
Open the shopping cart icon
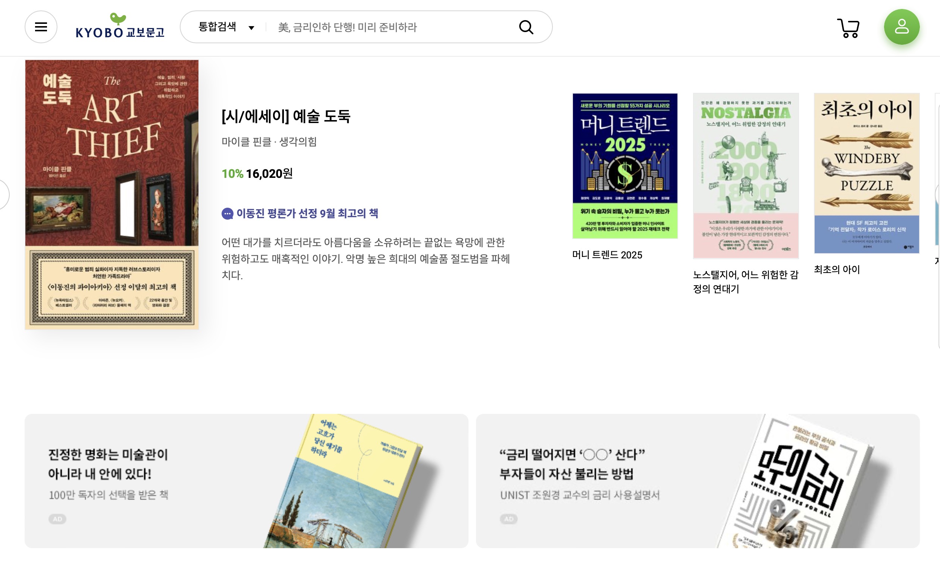coord(849,28)
